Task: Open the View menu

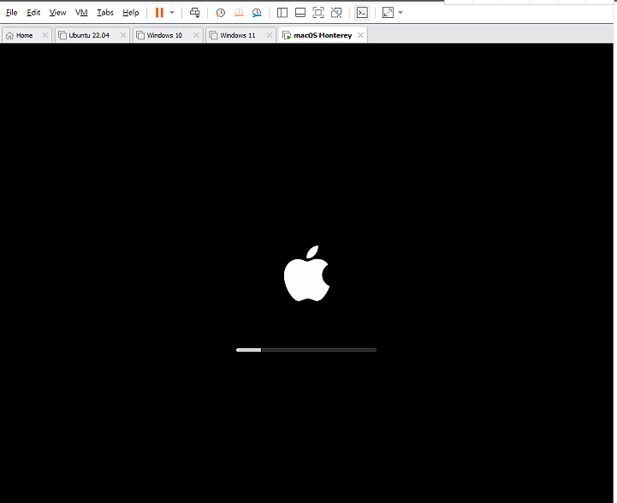Action: (57, 13)
